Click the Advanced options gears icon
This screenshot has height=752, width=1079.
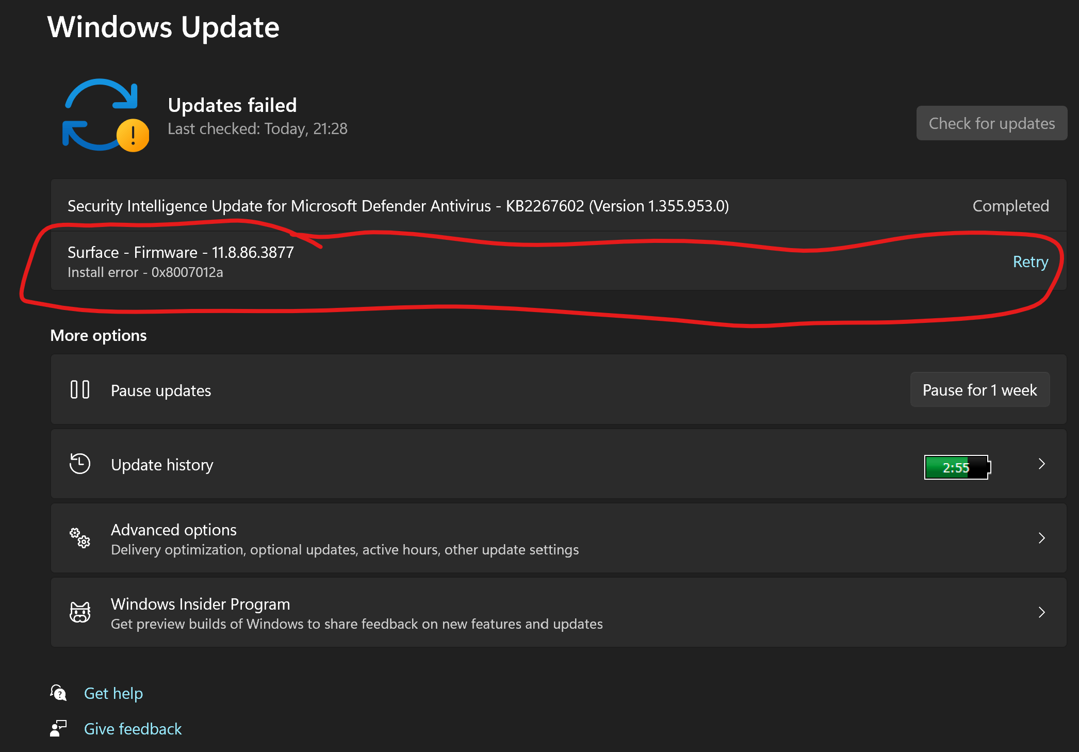click(x=80, y=538)
